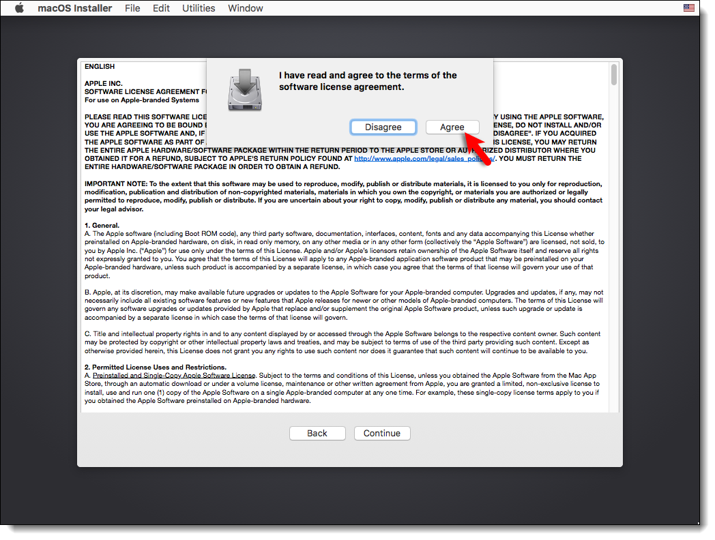
Task: Open the Window menu
Action: coord(246,8)
